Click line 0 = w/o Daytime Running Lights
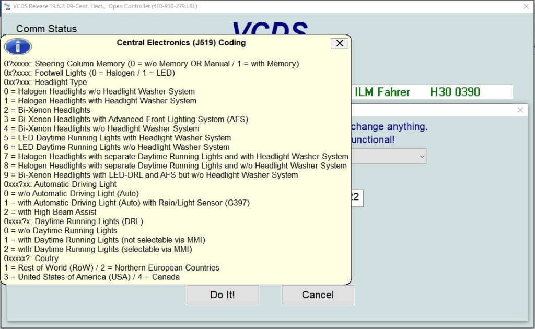Image resolution: width=535 pixels, height=329 pixels. 61,230
